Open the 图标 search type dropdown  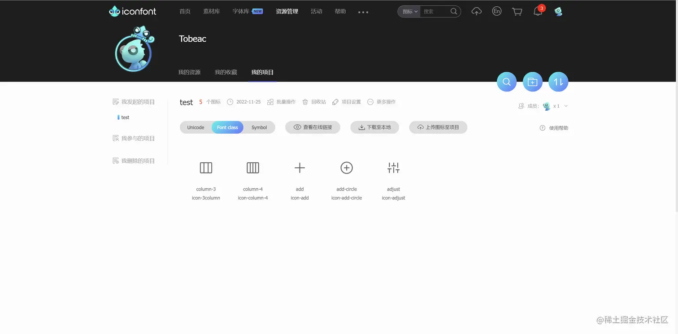(x=409, y=12)
